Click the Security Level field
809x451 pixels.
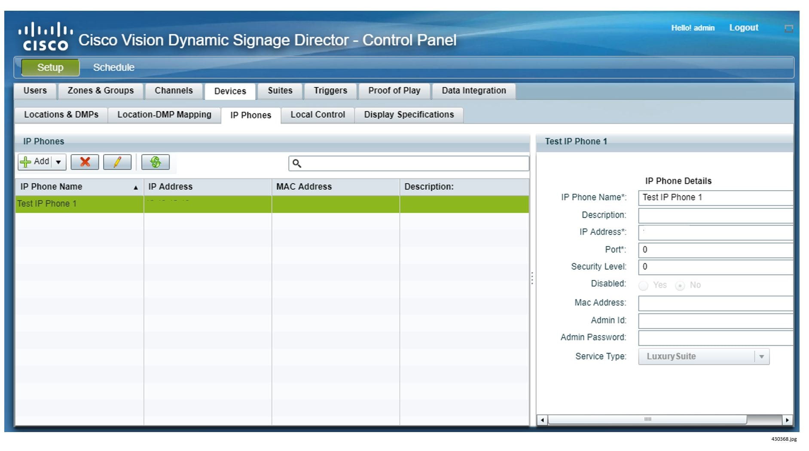click(x=716, y=267)
